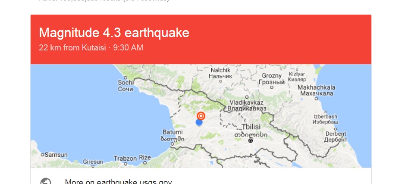The image size is (408, 184).
Task: Click the Tbilisi capital city marker
Action: [x=251, y=141]
